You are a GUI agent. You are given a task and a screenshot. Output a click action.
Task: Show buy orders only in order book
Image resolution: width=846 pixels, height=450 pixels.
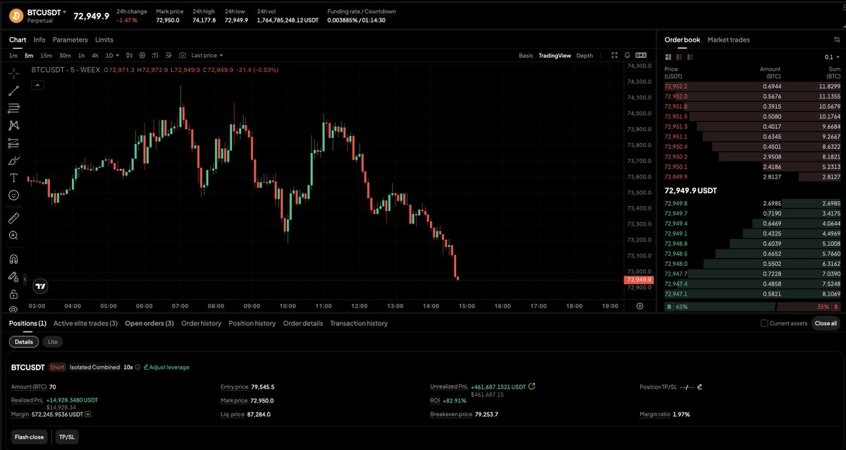click(x=690, y=57)
